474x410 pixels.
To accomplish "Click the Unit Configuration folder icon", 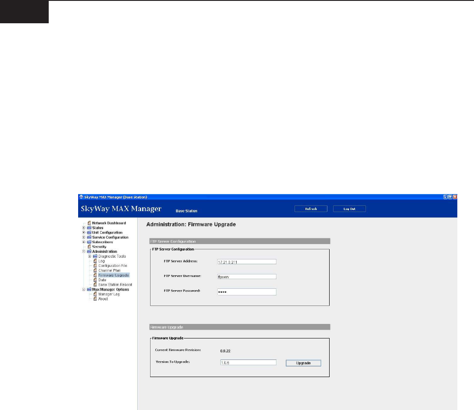I will click(x=89, y=233).
